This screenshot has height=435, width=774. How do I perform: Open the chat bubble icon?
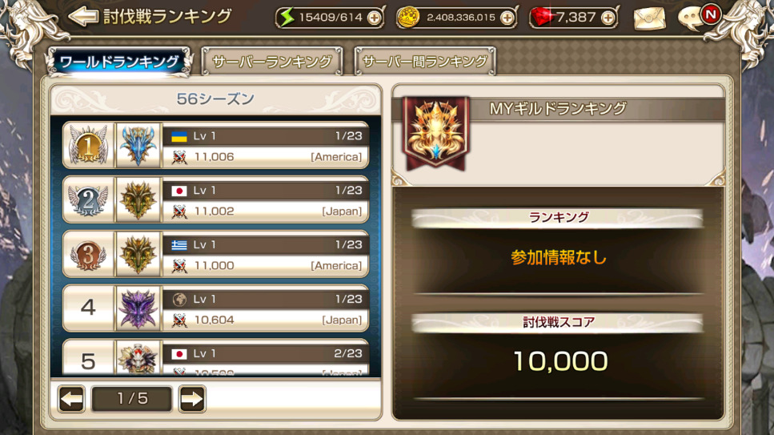point(692,18)
